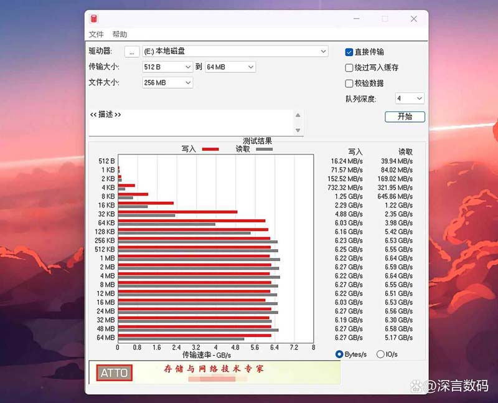Click the 48 MB row label in chart
Viewport: 498px width, 403px height.
click(105, 329)
